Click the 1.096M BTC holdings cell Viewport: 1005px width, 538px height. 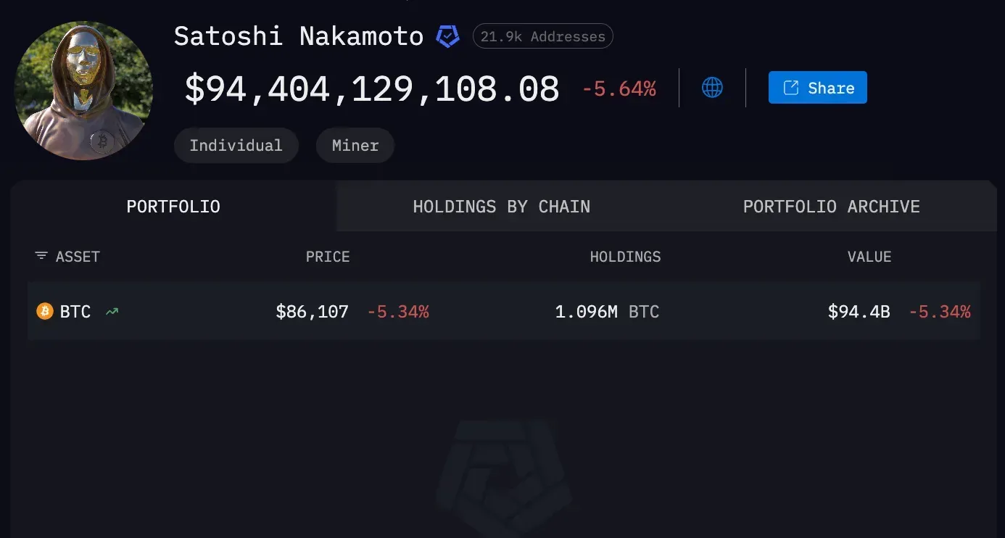coord(607,312)
